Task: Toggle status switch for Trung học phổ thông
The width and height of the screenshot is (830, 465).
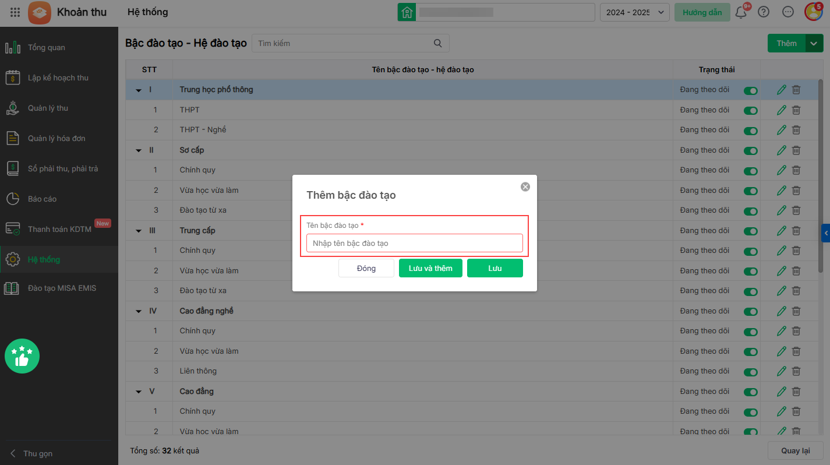Action: 751,90
